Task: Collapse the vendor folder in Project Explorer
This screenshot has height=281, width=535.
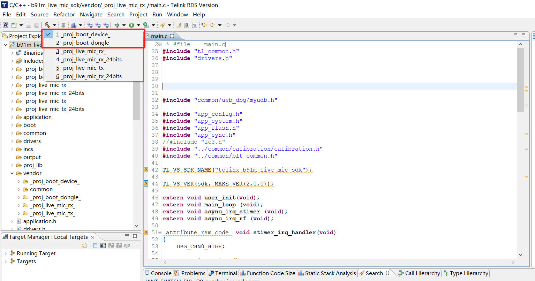Action: point(12,173)
